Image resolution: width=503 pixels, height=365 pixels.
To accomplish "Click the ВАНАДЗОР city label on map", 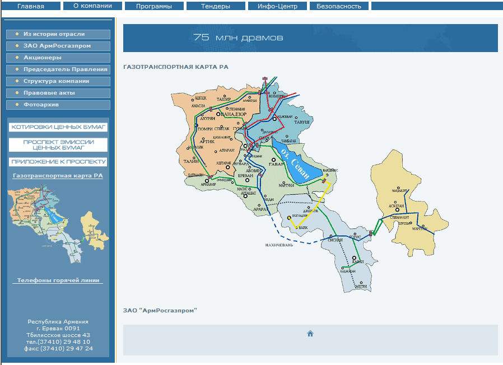I will (234, 114).
